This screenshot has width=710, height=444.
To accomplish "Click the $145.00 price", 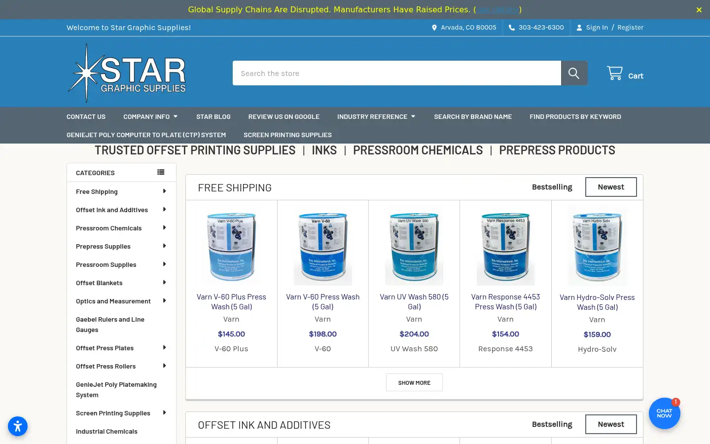I will pos(231,334).
